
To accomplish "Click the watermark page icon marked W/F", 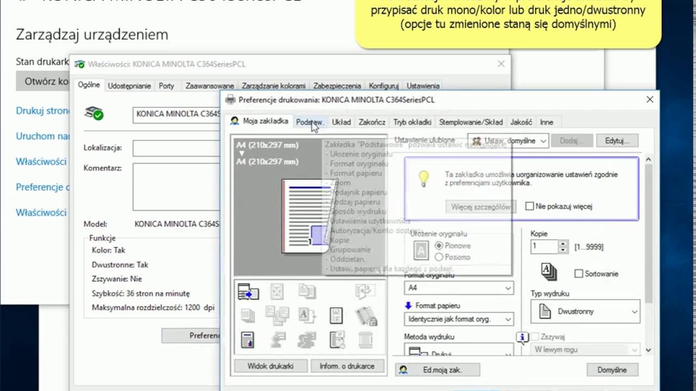I will coord(336,315).
